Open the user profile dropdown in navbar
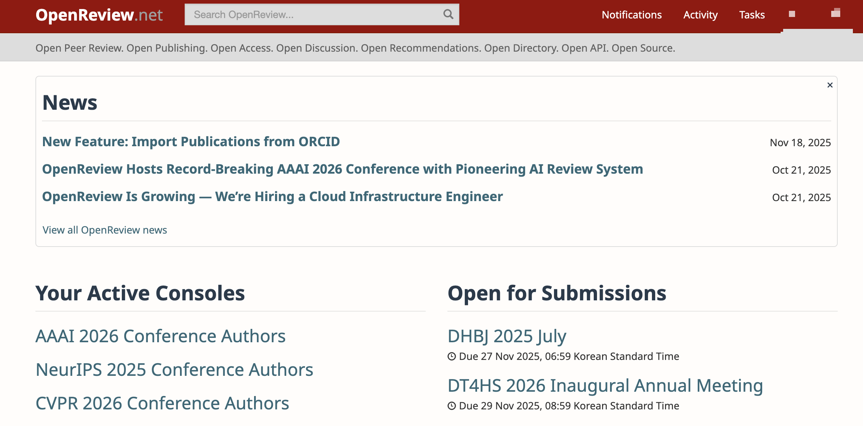863x426 pixels. pyautogui.click(x=836, y=14)
